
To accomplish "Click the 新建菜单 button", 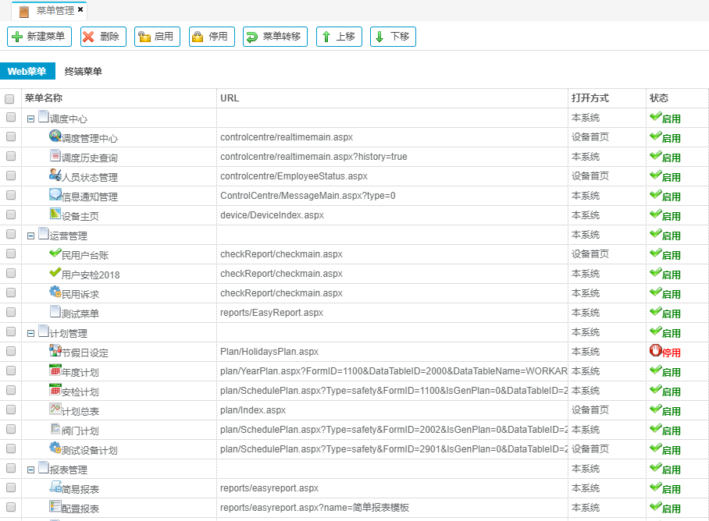I will tap(39, 37).
